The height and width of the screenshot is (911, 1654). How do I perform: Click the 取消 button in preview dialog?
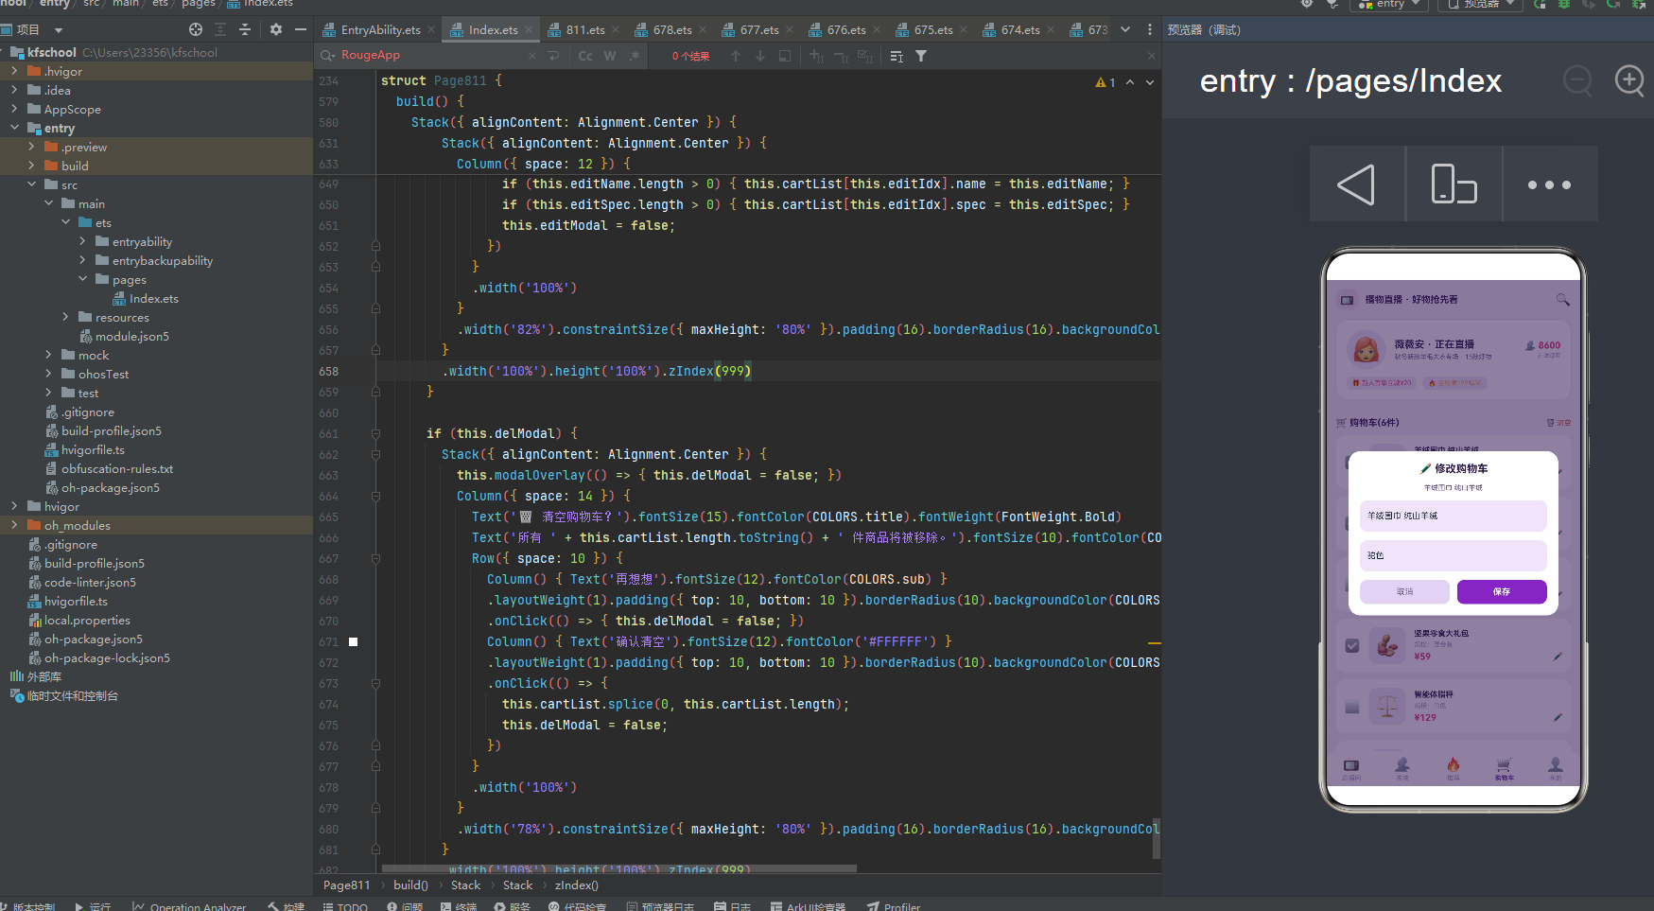coord(1404,592)
